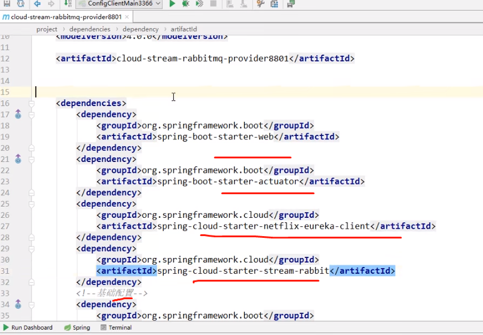Click 'org.springframework.boot' on line 18
483x335 pixels.
coord(202,126)
